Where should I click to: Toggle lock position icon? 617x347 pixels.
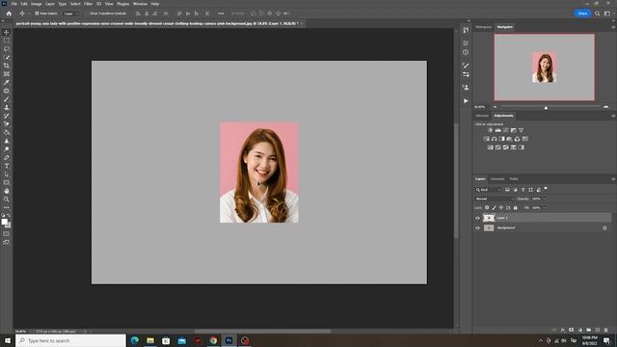[x=501, y=208]
